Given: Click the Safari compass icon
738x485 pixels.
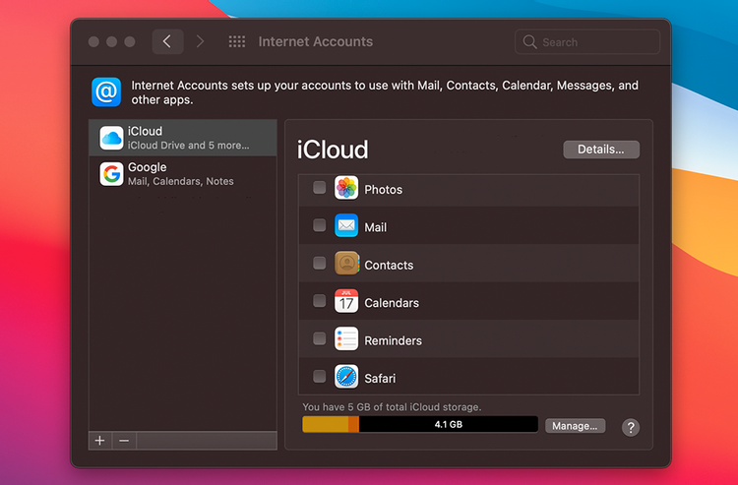Looking at the screenshot, I should click(x=346, y=377).
